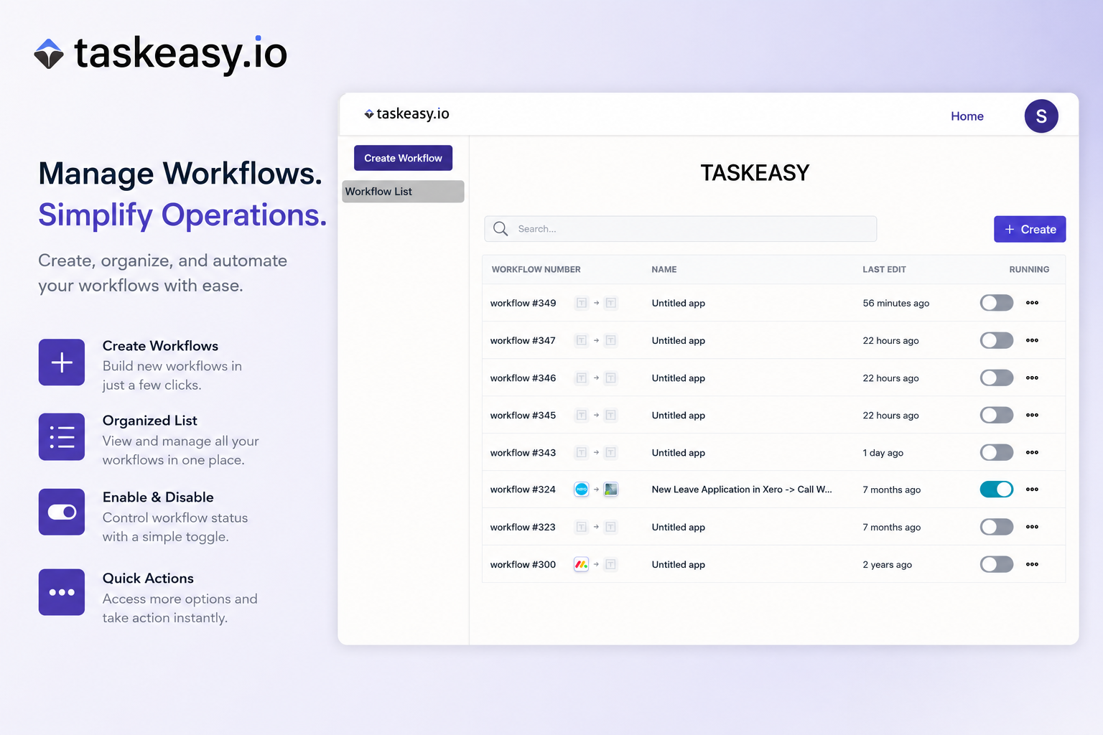Click Untitled app name for workflow #349
Viewport: 1103px width, 735px height.
(678, 303)
